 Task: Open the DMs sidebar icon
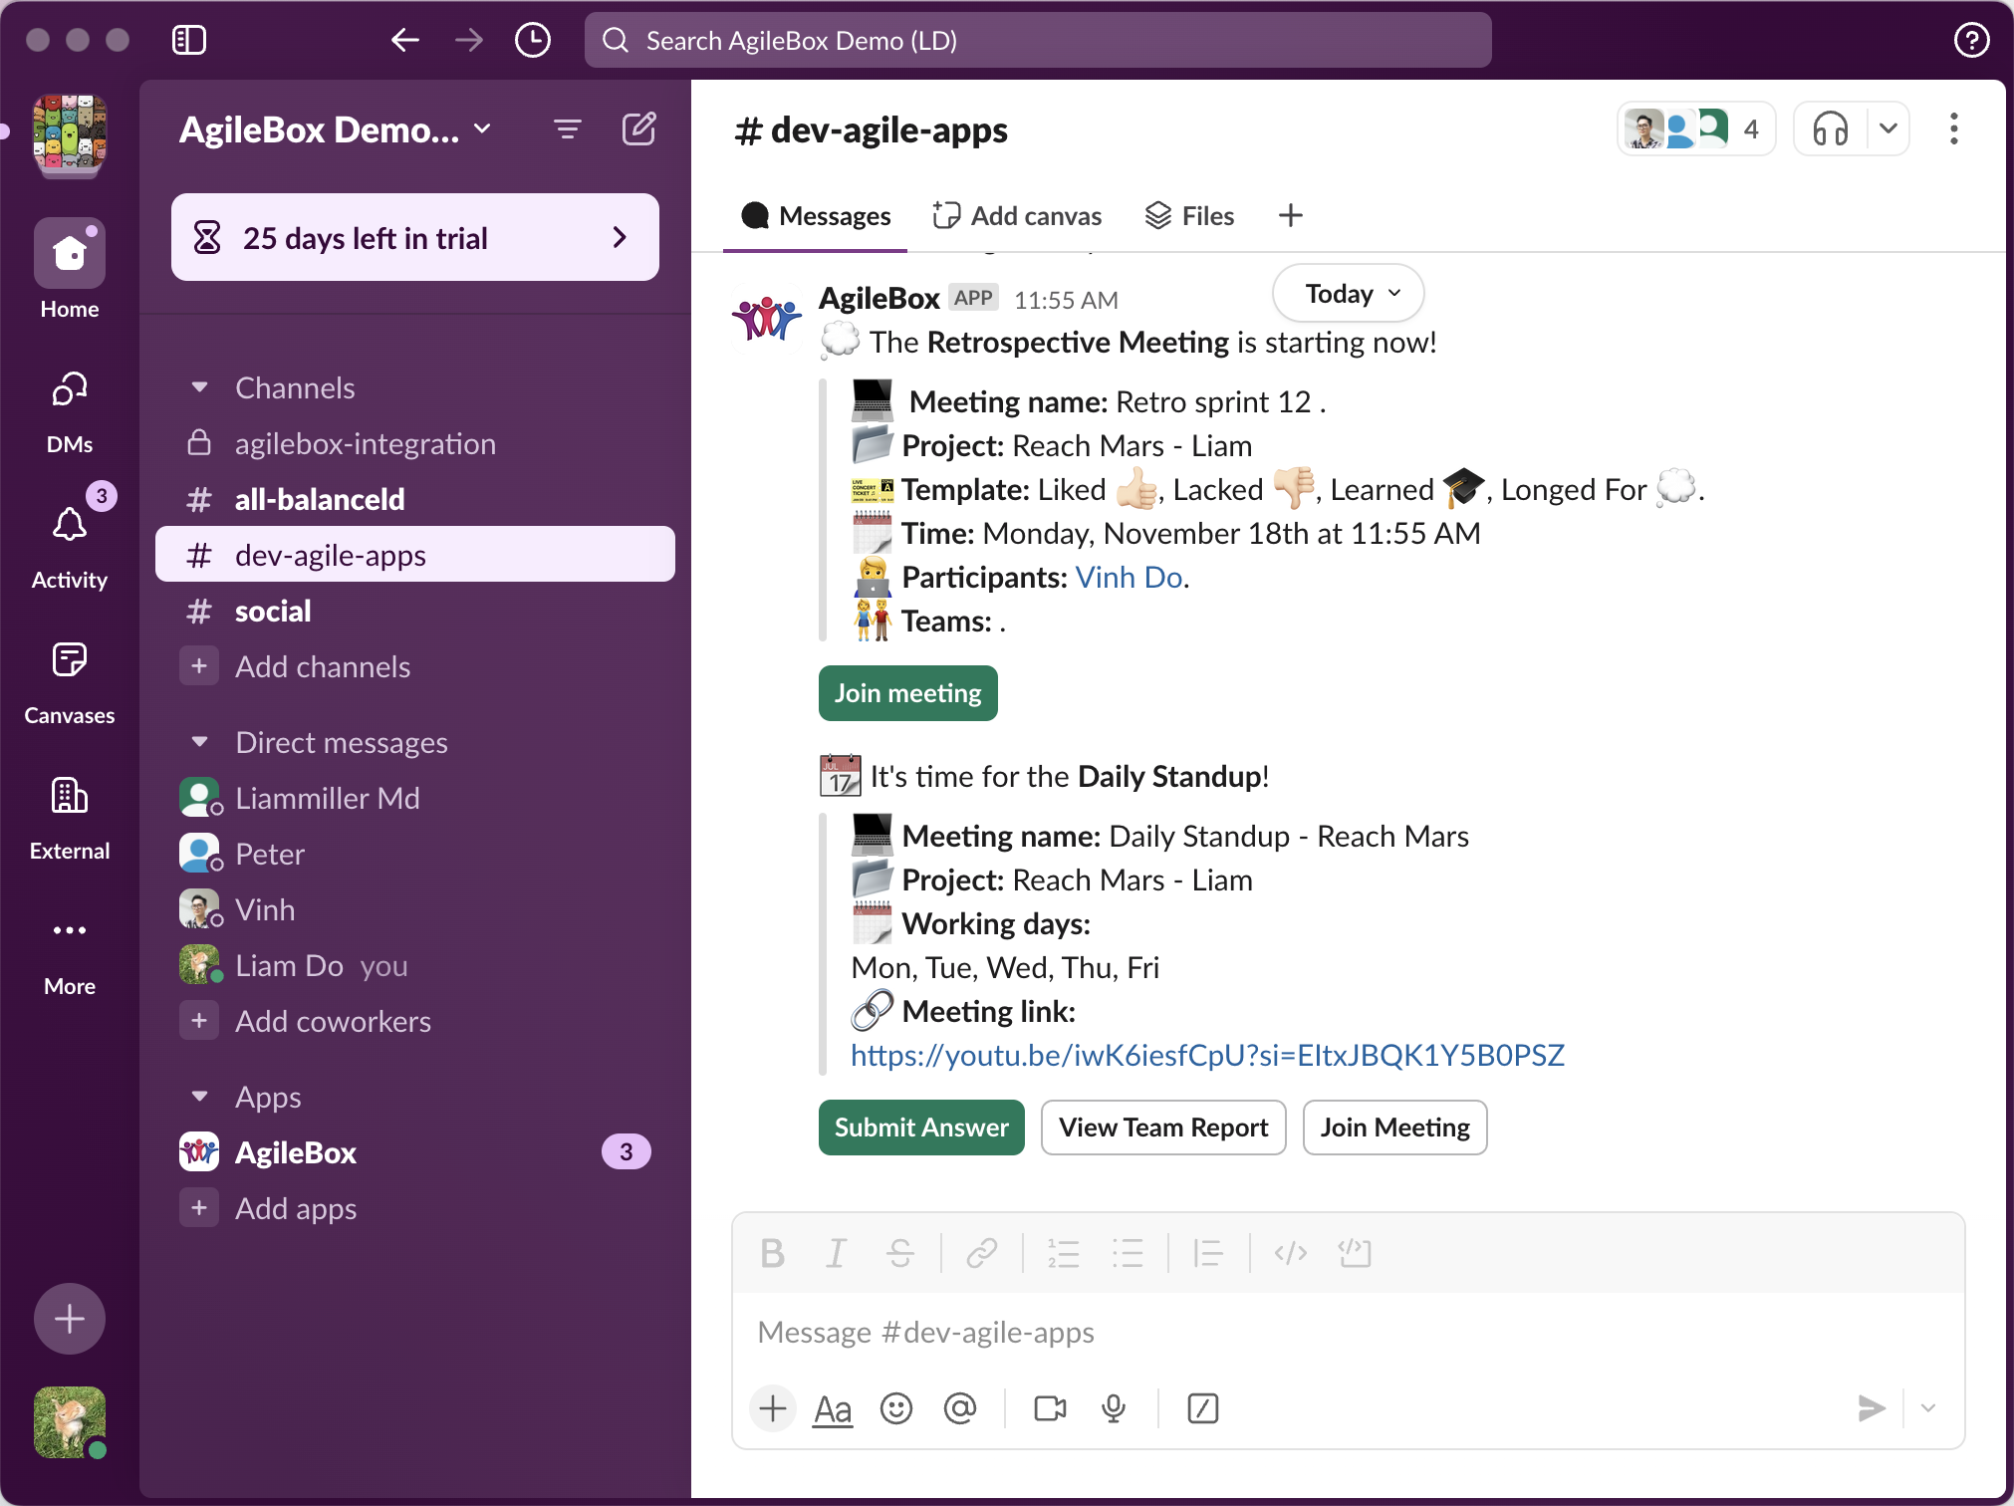(x=70, y=388)
